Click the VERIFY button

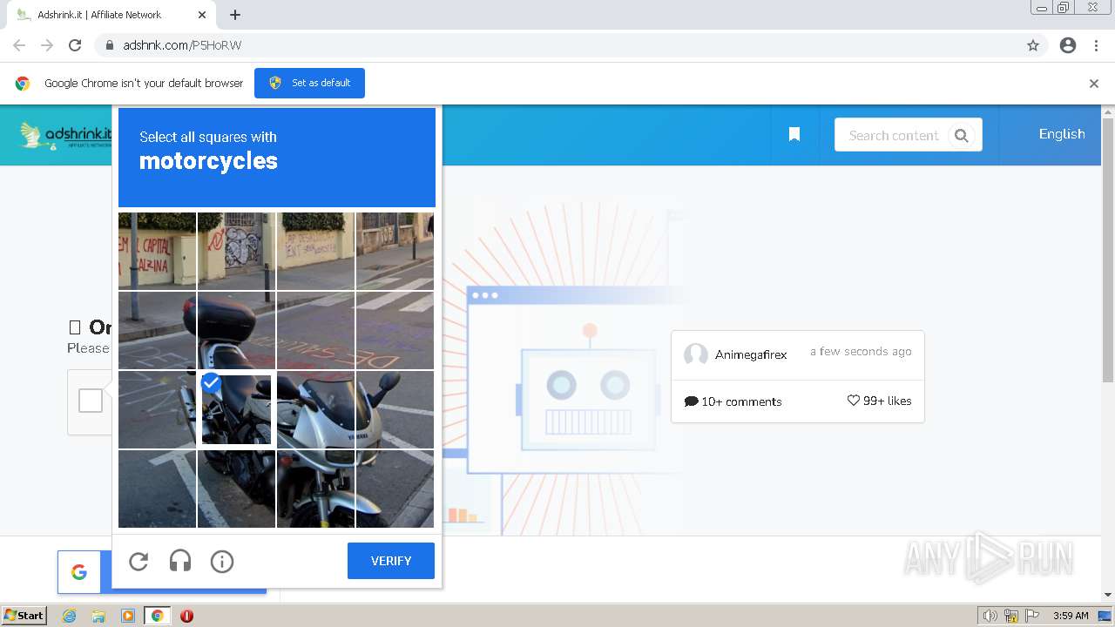[391, 561]
